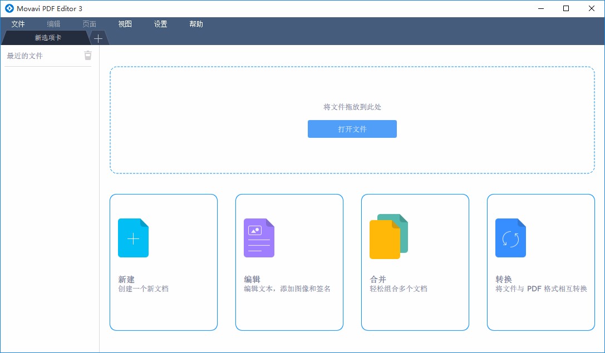Click the circular arrows icon on 转换 card
The image size is (605, 353).
coord(510,238)
